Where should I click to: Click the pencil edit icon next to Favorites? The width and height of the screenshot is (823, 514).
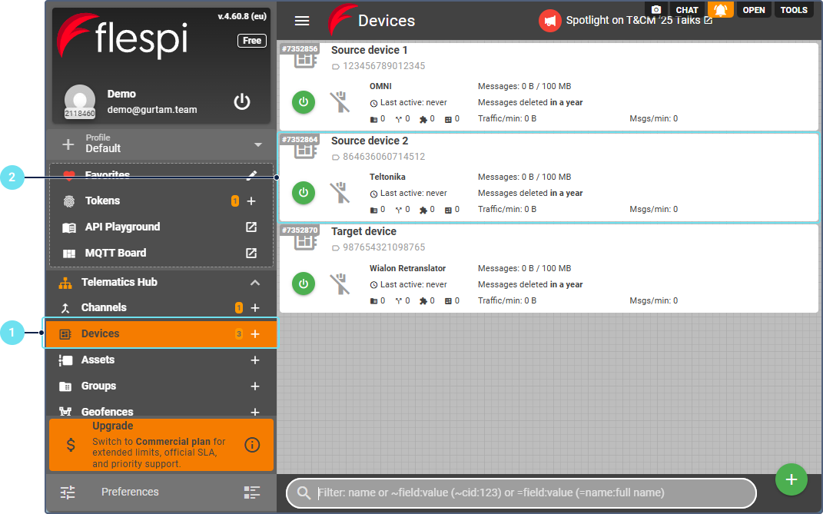click(x=251, y=175)
